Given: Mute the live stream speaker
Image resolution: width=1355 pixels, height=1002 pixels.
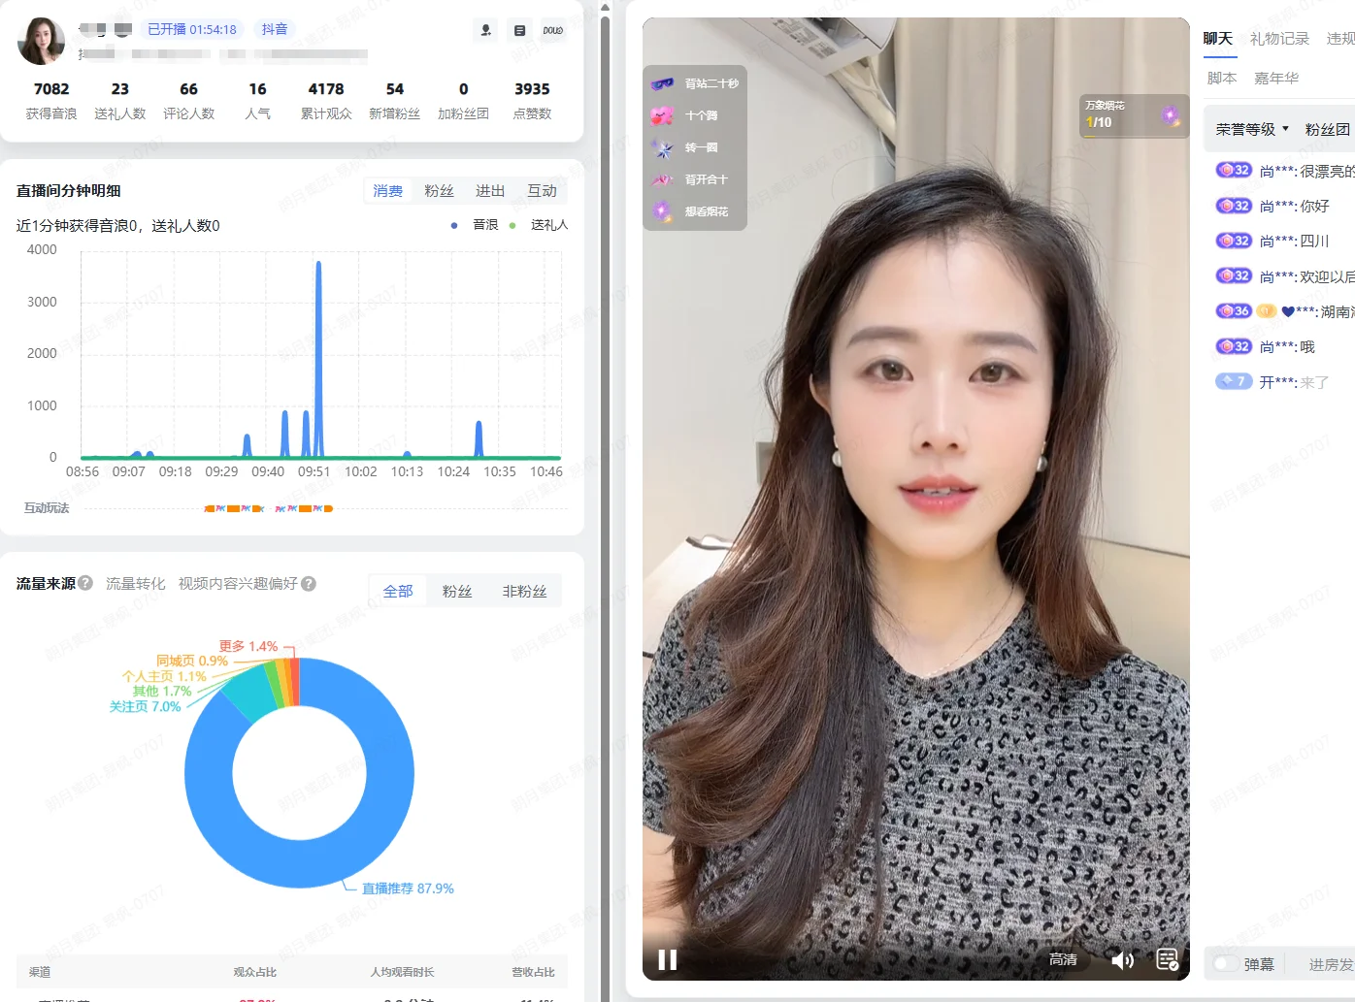Looking at the screenshot, I should coord(1122,959).
